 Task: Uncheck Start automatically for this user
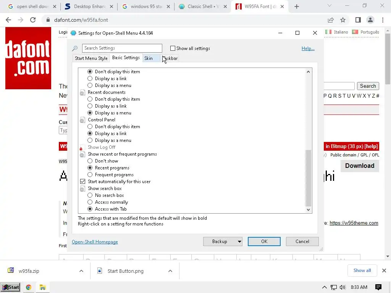82,182
